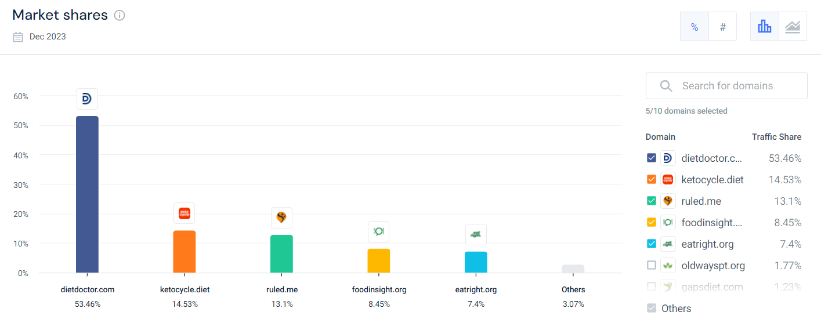Click the dark blue dietdoctor.com bar

(87, 194)
